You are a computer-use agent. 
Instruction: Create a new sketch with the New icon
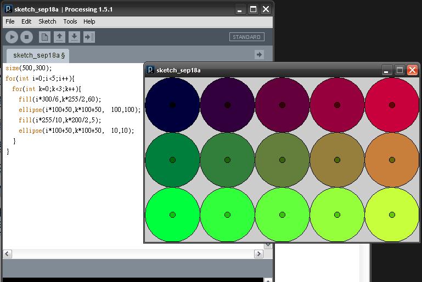pyautogui.click(x=44, y=37)
